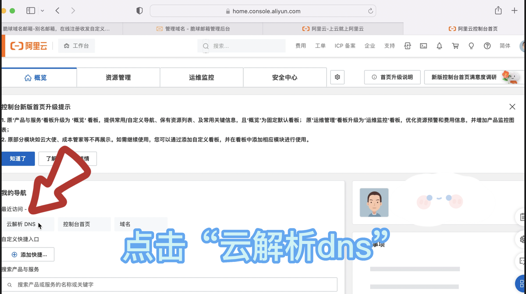Screen dimensions: 526x294
Task: Click the 阿里云 logo
Action: [x=28, y=46]
